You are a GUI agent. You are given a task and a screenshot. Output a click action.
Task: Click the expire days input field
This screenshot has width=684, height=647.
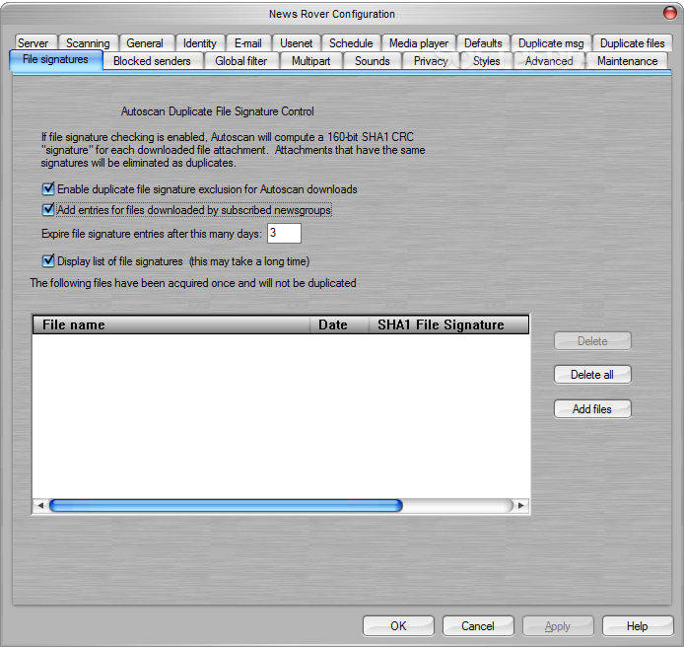[284, 233]
